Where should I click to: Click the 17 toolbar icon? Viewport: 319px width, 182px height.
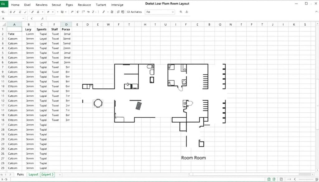click(83, 12)
